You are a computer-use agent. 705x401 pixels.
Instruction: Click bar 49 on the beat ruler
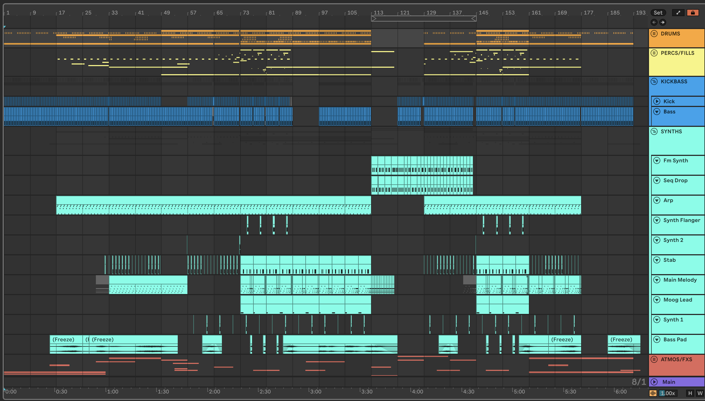[x=167, y=13]
